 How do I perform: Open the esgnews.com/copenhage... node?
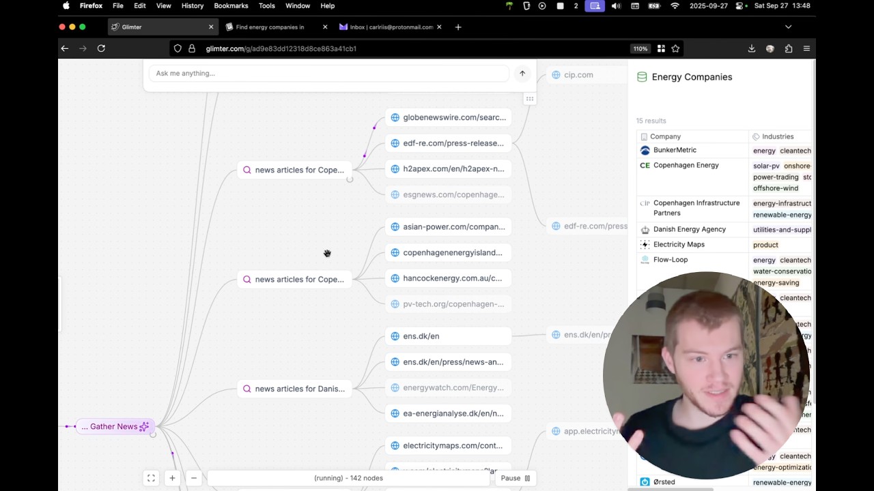[449, 194]
